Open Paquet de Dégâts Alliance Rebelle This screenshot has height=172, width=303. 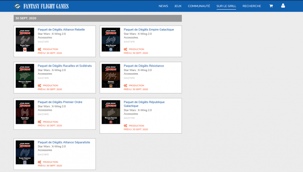pyautogui.click(x=61, y=30)
